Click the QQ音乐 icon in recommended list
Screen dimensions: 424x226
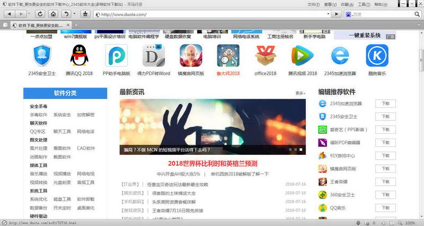point(322,208)
